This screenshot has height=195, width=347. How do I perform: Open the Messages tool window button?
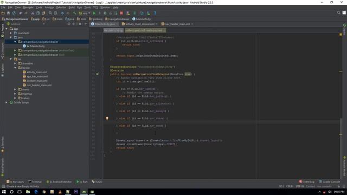click(x=15, y=182)
